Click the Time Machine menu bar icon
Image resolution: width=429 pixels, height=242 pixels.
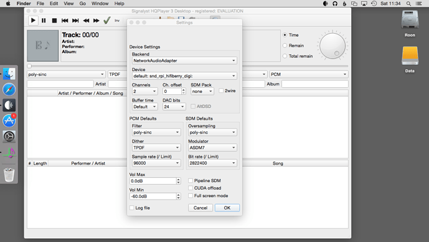374,4
